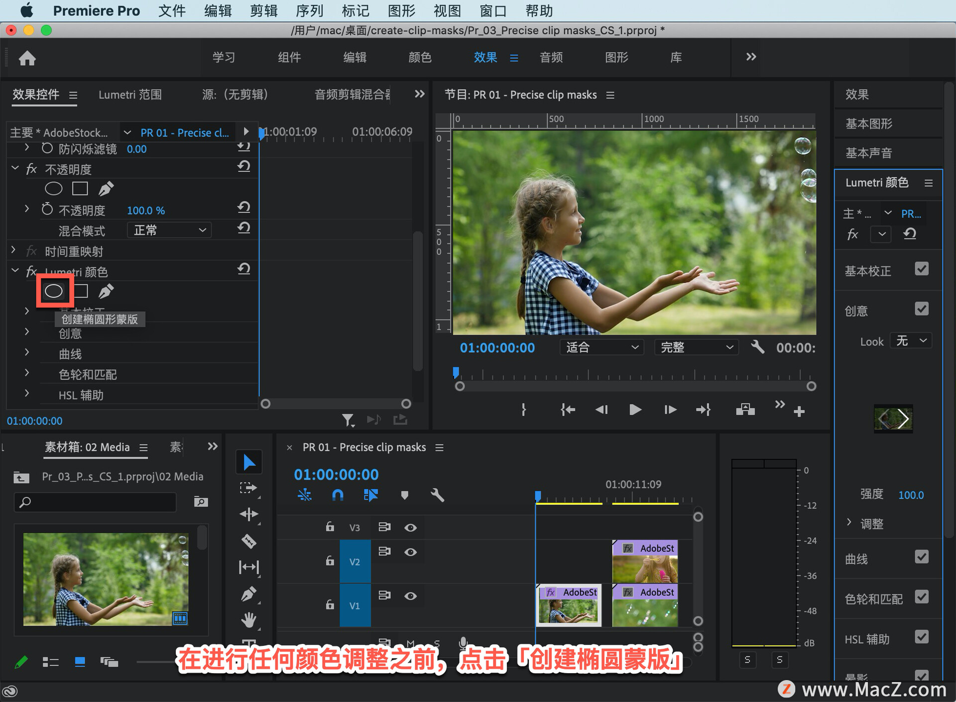Uncheck Color Wheels & Match checkbox
The height and width of the screenshot is (702, 956).
tap(922, 597)
